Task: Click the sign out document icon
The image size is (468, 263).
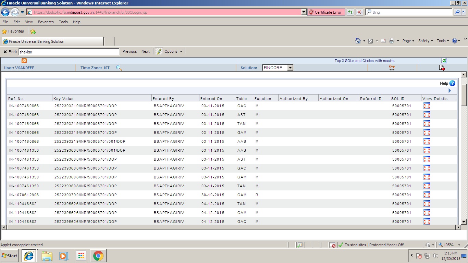Action: [442, 67]
